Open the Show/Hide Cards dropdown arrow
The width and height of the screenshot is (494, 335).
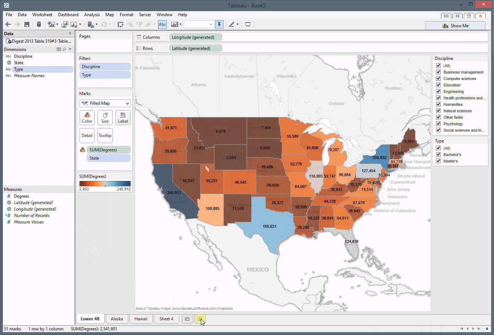(x=180, y=24)
